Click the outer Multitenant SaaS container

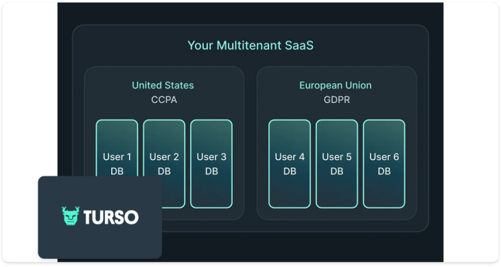tap(250, 128)
